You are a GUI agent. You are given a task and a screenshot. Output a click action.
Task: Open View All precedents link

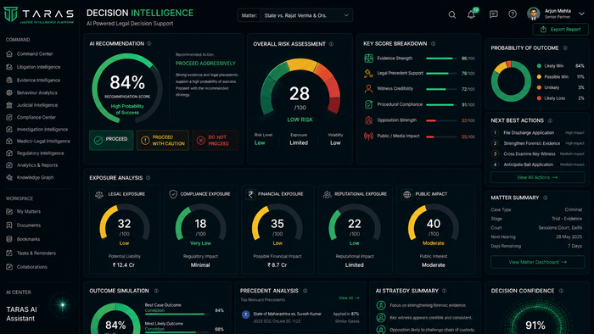(x=349, y=298)
